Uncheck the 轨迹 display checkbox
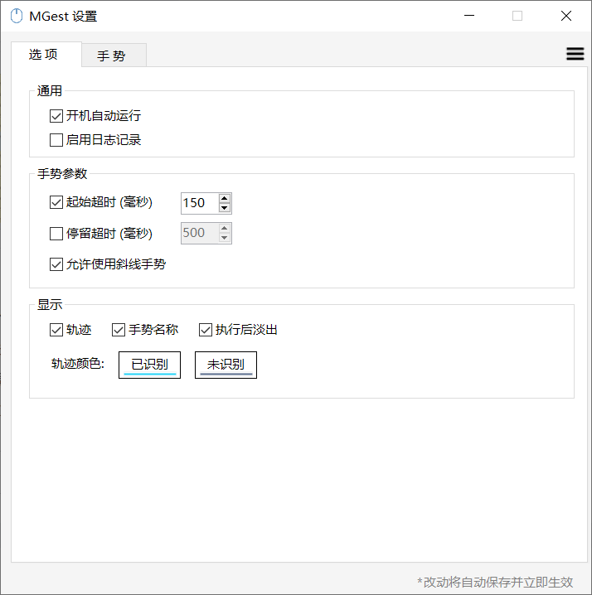Screen dimensions: 592x595 click(x=56, y=330)
